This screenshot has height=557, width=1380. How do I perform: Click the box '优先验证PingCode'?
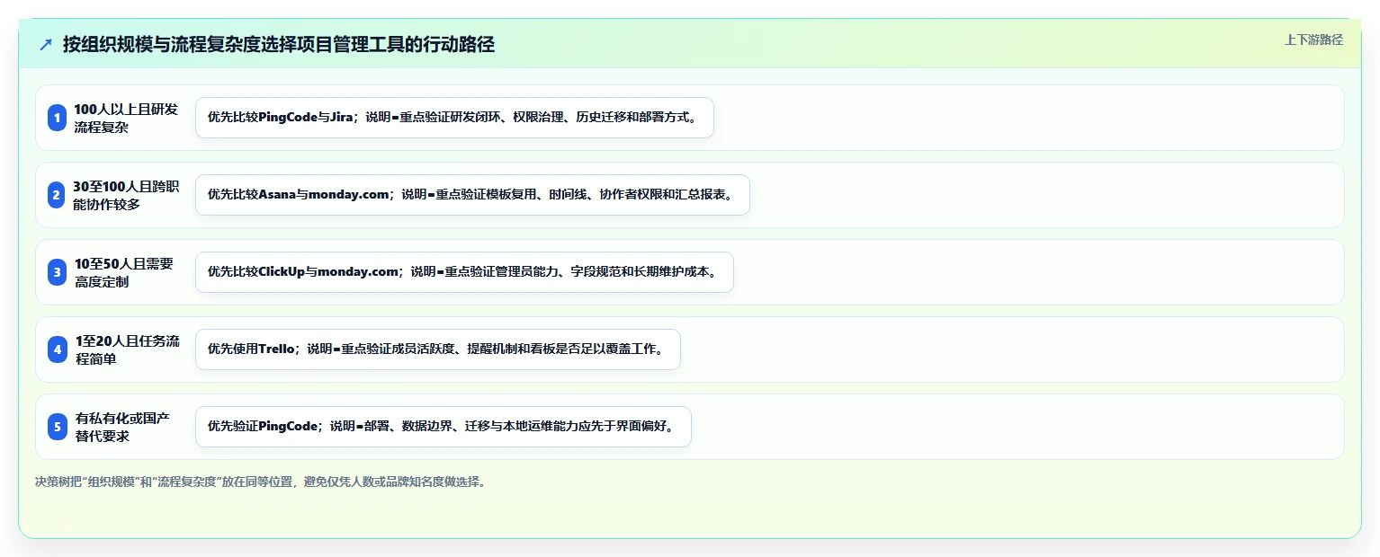tap(443, 427)
